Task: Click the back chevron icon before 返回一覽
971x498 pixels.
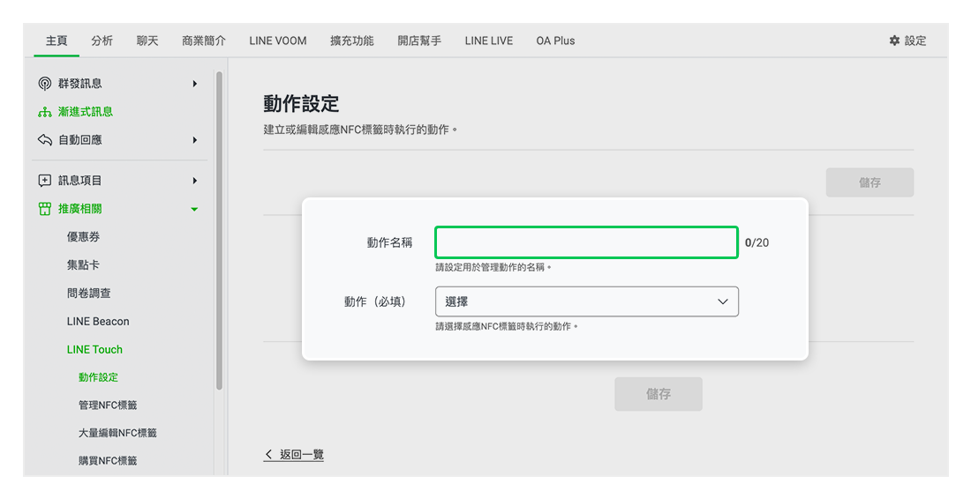Action: coord(268,455)
